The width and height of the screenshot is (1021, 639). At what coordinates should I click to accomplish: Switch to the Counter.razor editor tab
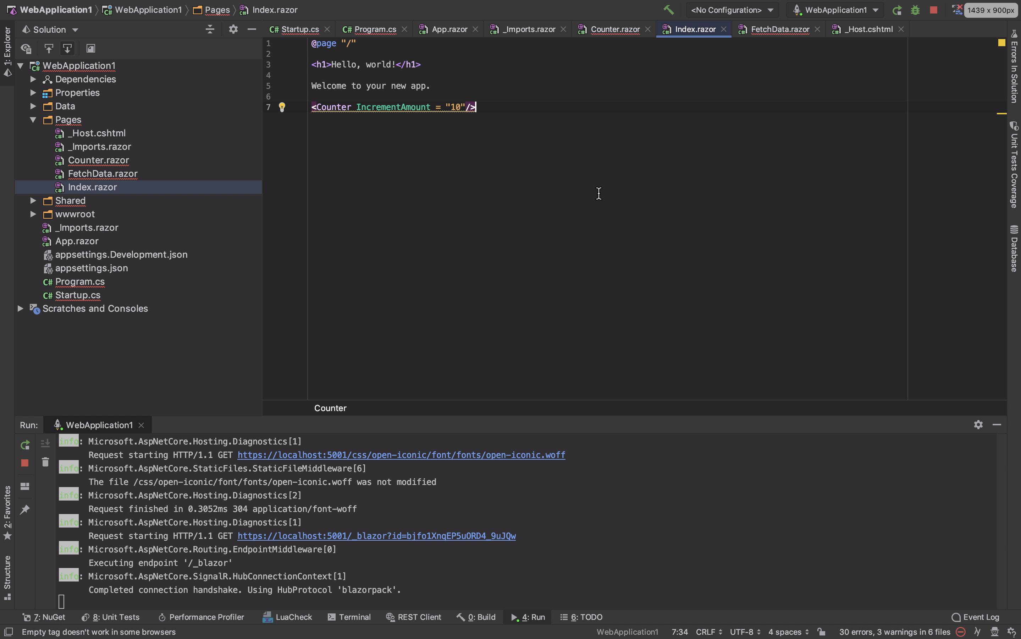pyautogui.click(x=615, y=29)
